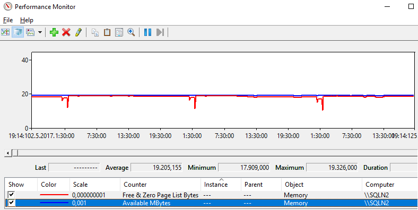Click the Update Data step button

coord(160,32)
